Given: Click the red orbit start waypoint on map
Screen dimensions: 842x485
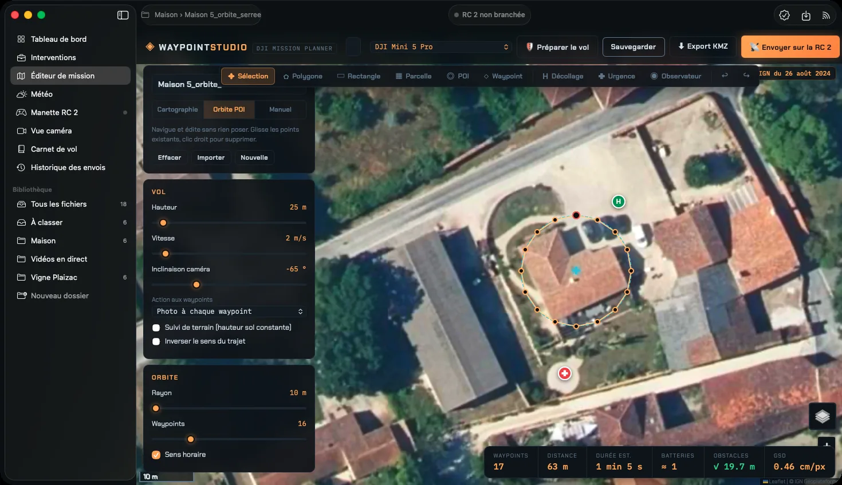Looking at the screenshot, I should point(576,215).
